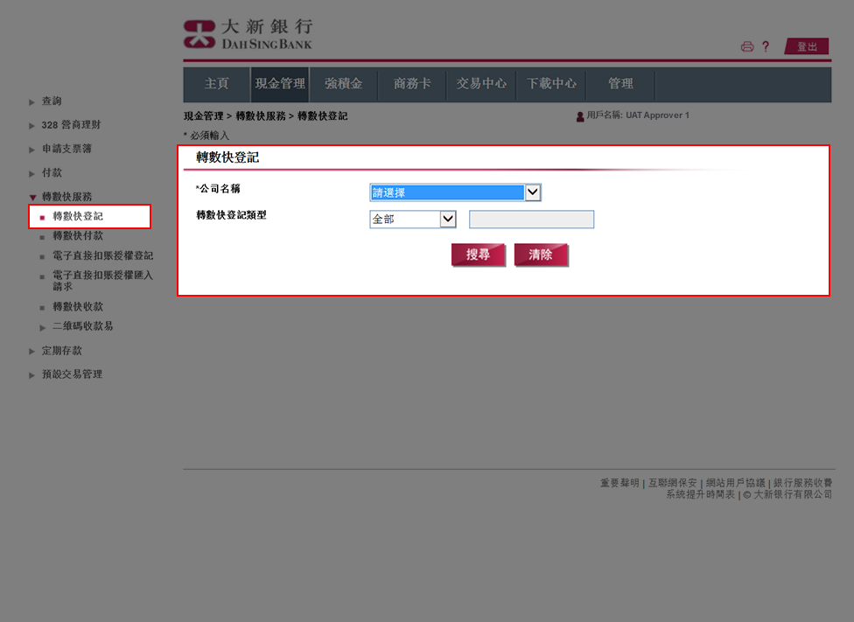Click the 登出 logout button

(807, 45)
